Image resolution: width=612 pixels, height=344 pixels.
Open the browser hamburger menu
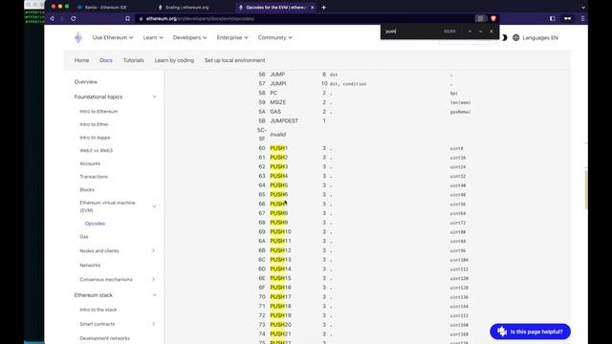582,18
